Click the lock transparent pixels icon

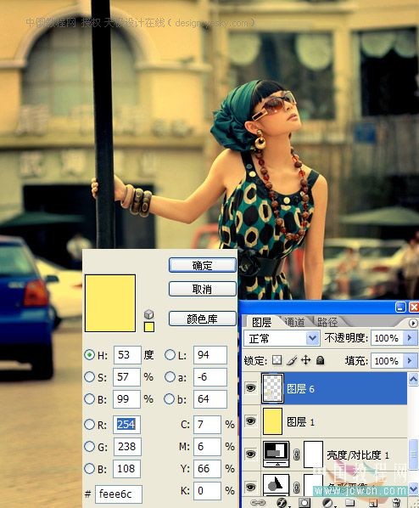[277, 360]
